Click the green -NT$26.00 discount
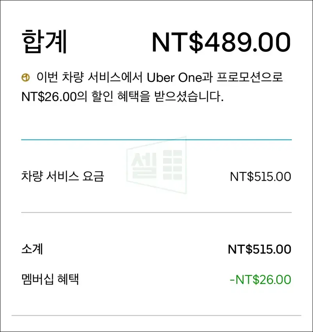The height and width of the screenshot is (332, 313). [260, 279]
